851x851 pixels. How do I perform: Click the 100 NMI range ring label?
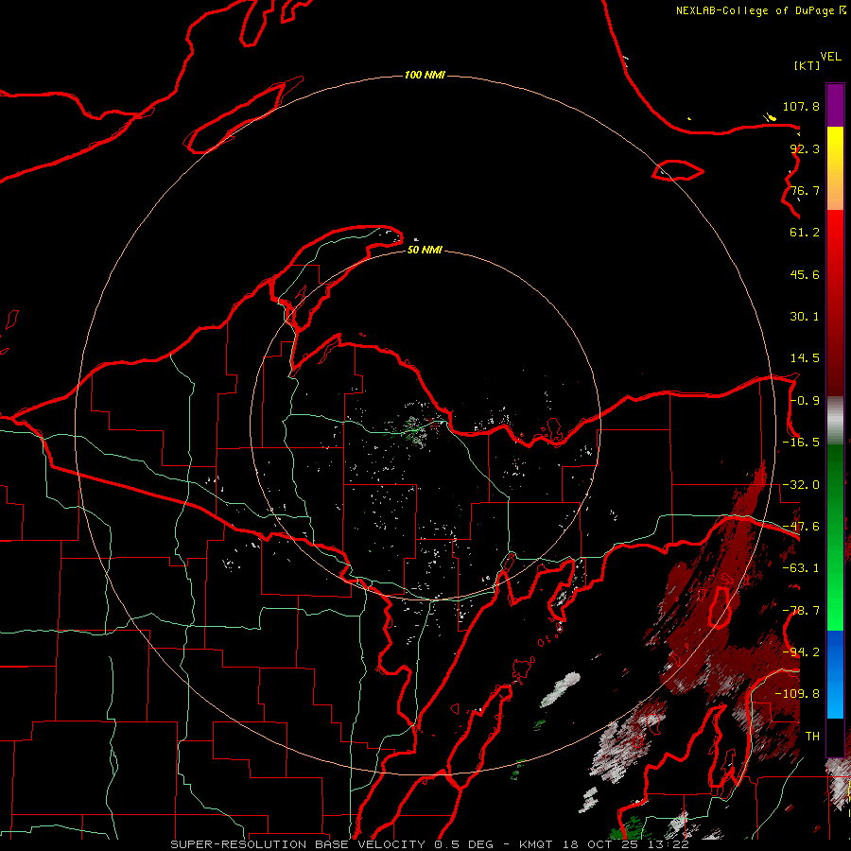(425, 75)
